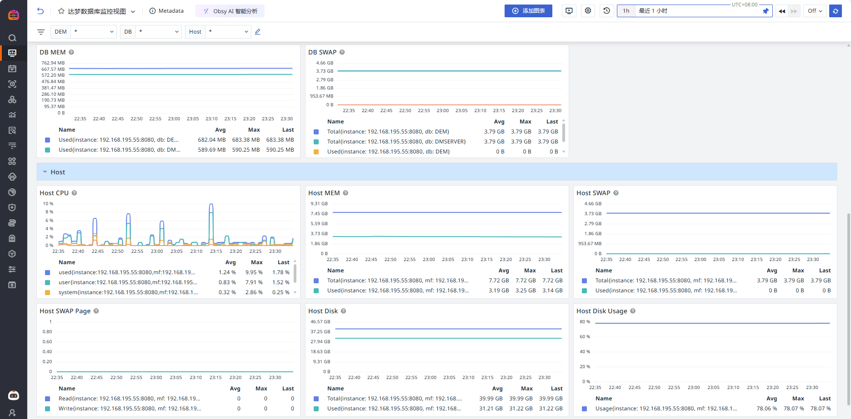Toggle Host SWAP Page Read series swatch

pyautogui.click(x=47, y=399)
